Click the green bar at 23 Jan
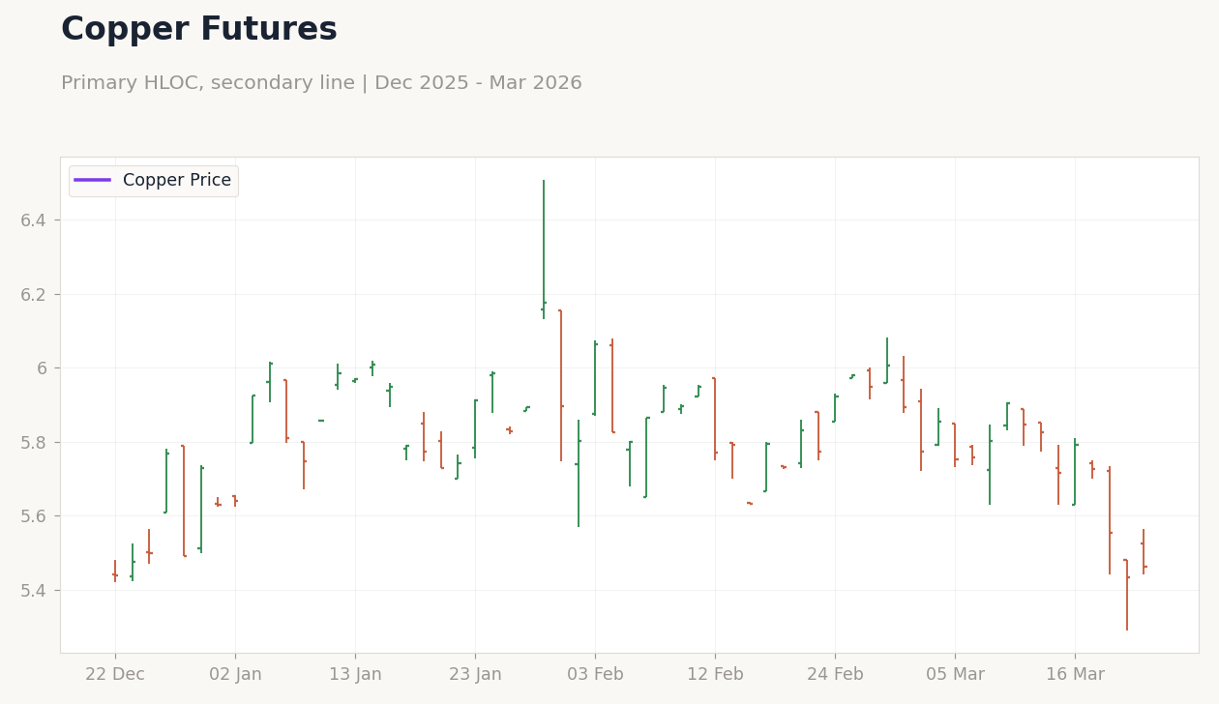This screenshot has height=704, width=1219. 475,428
